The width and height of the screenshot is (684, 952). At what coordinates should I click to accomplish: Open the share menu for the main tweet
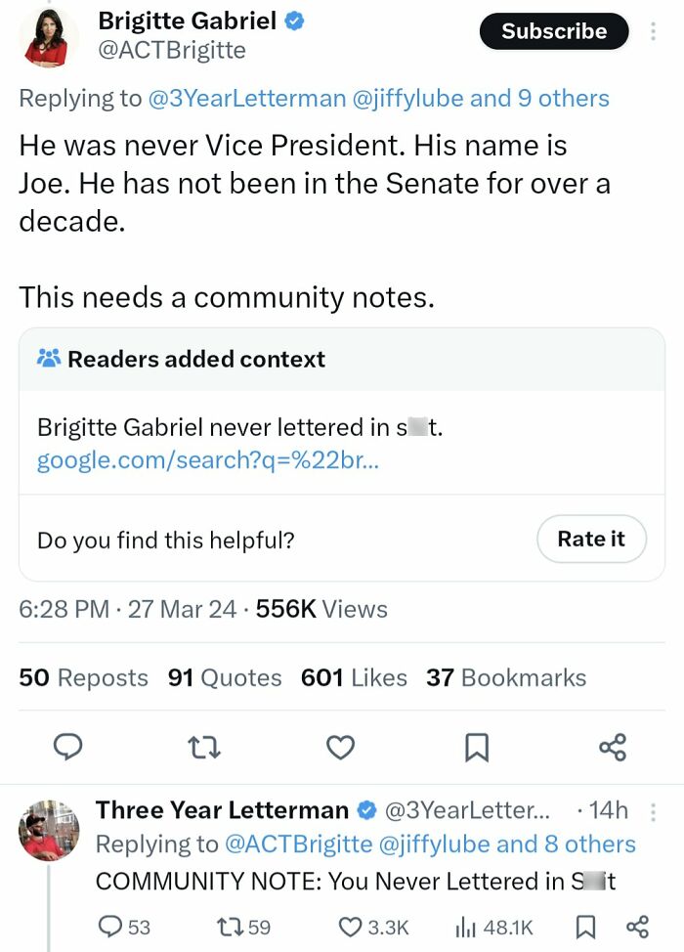pyautogui.click(x=612, y=747)
